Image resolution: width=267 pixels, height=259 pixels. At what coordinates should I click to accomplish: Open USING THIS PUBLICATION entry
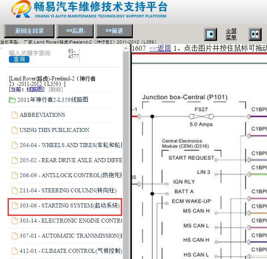[54, 130]
